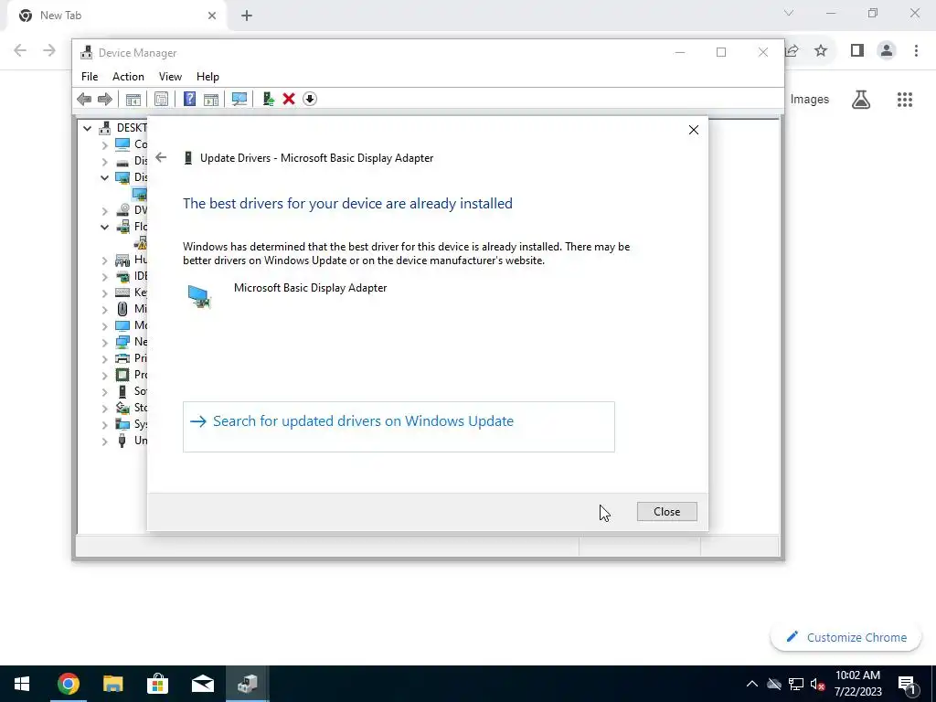Image resolution: width=936 pixels, height=702 pixels.
Task: Click the blue Help question-mark toolbar icon
Action: (189, 99)
